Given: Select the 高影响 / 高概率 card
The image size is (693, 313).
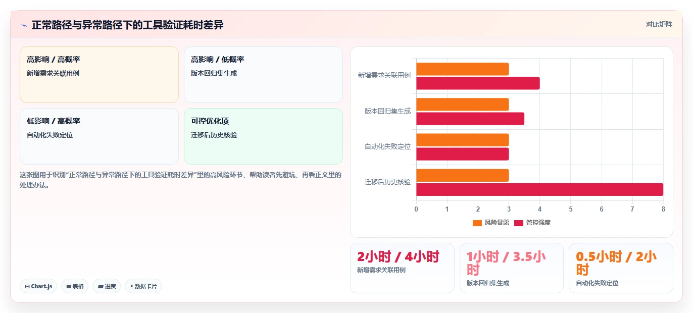Looking at the screenshot, I should 99,75.
